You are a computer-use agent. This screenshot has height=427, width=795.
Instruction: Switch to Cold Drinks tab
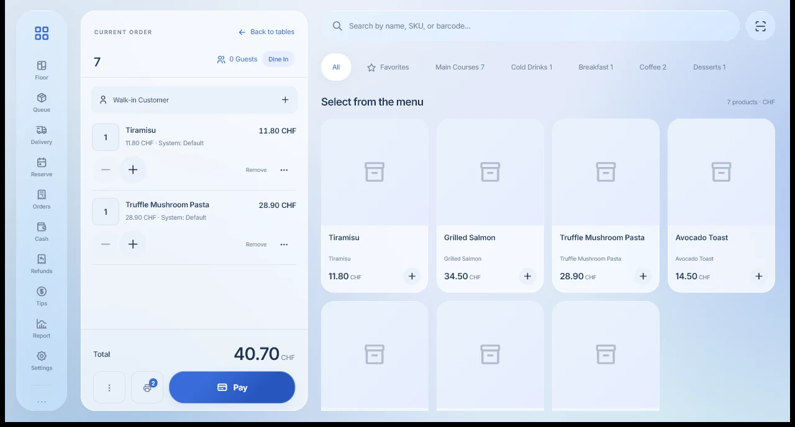point(532,67)
